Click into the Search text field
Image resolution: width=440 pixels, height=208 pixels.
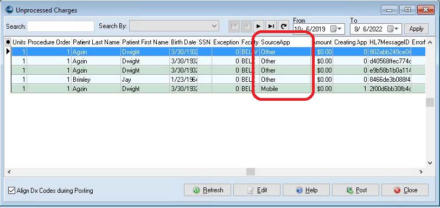click(x=61, y=27)
